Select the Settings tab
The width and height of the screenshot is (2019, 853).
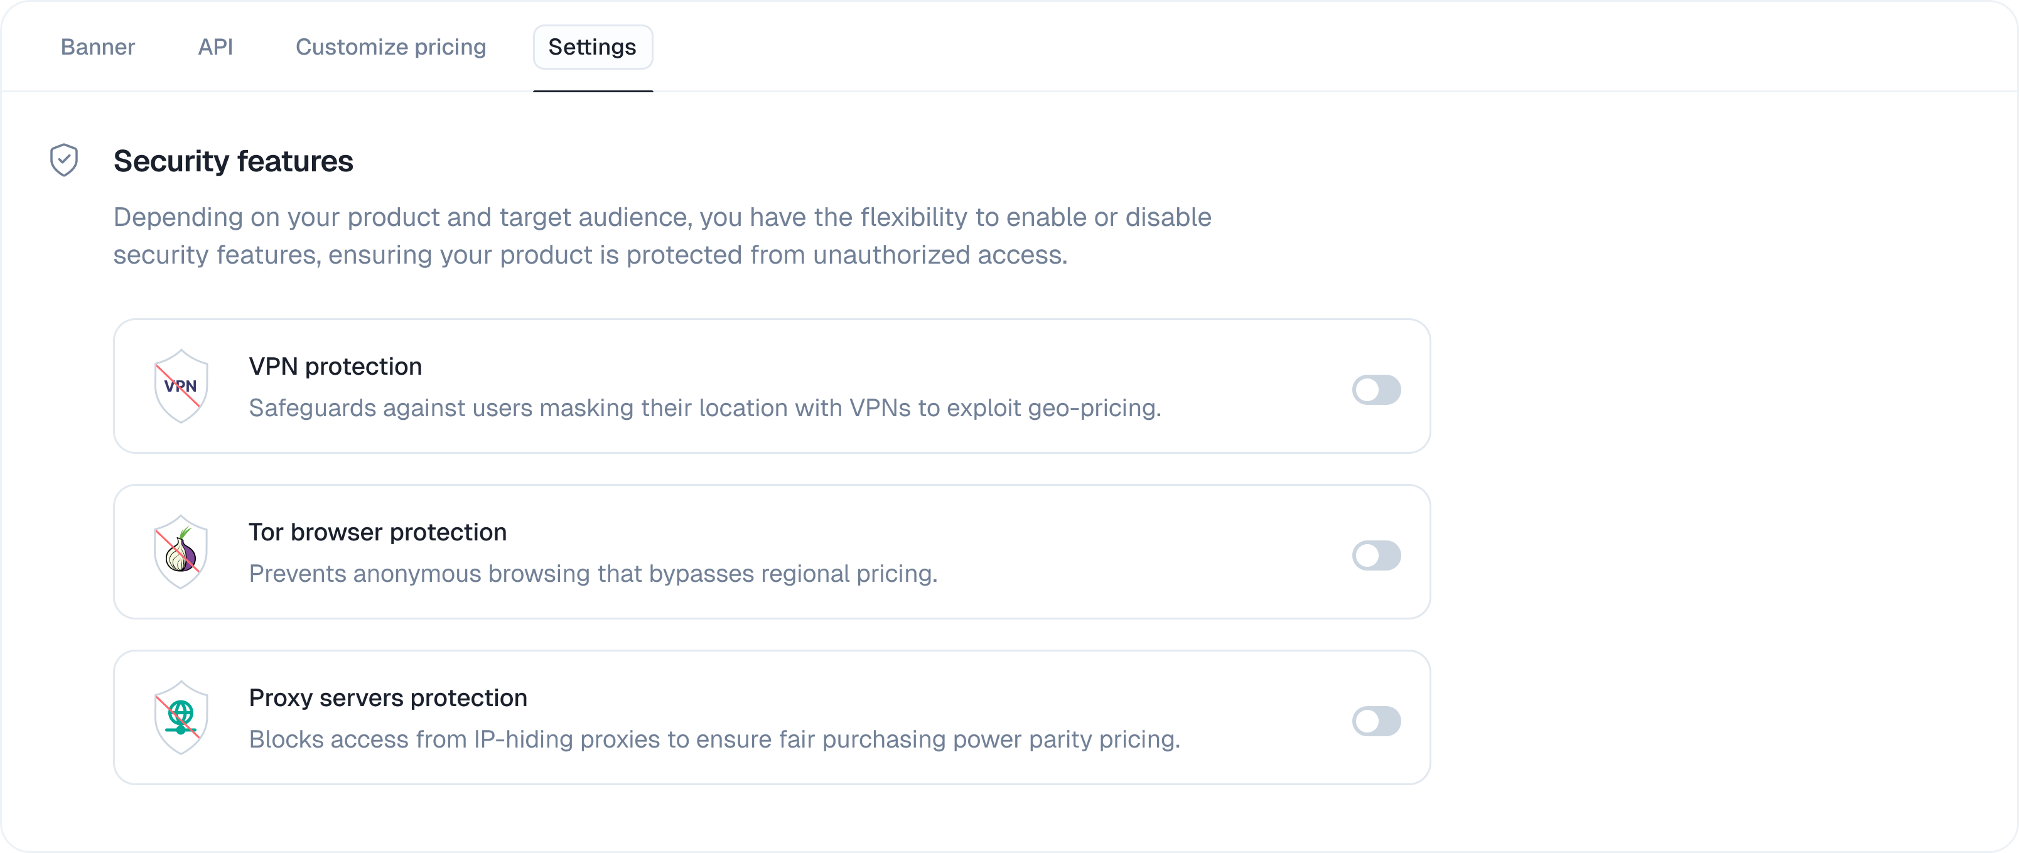point(593,47)
